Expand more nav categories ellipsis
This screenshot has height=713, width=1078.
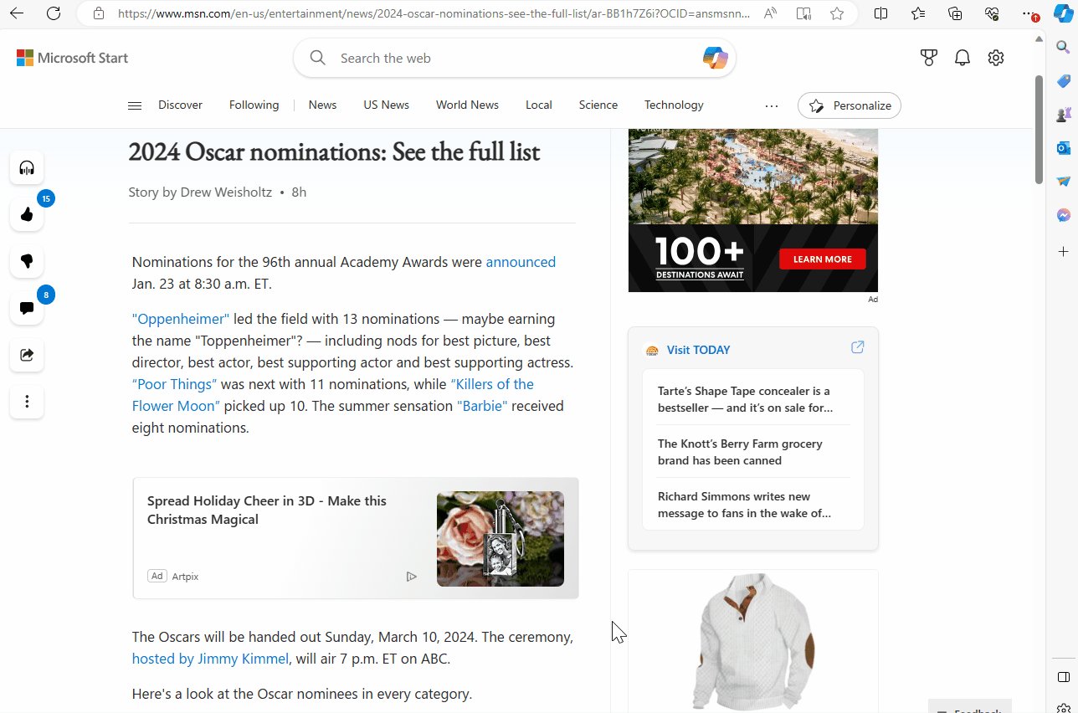772,106
